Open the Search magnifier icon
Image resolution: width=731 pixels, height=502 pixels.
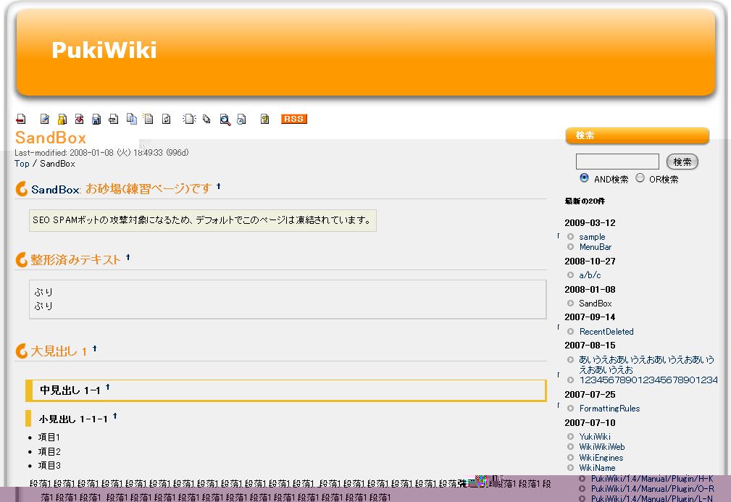[x=225, y=120]
